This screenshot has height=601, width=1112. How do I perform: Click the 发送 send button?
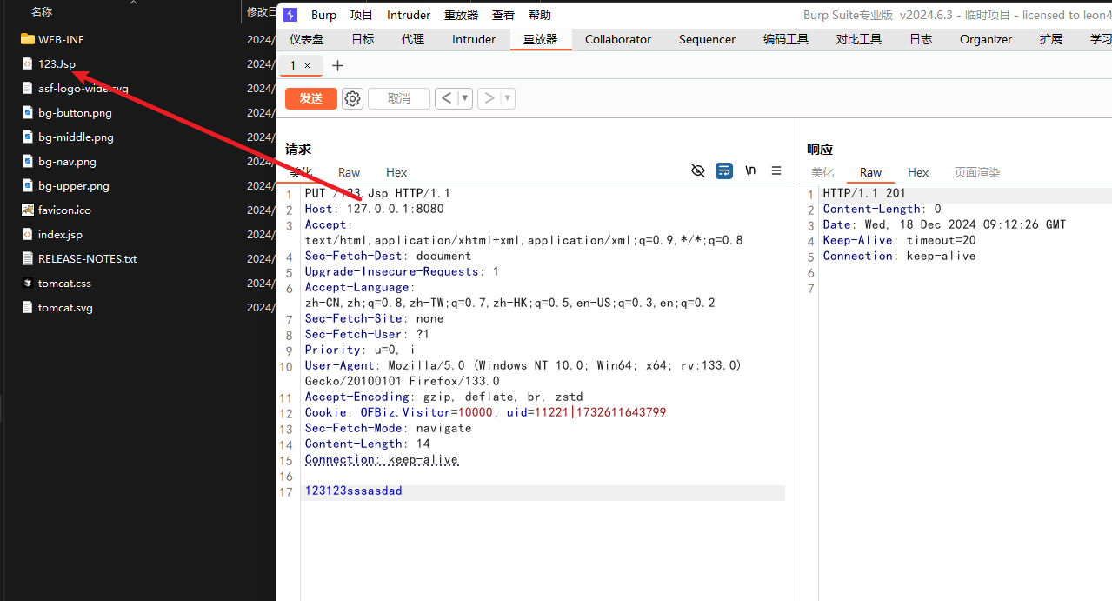tap(310, 98)
